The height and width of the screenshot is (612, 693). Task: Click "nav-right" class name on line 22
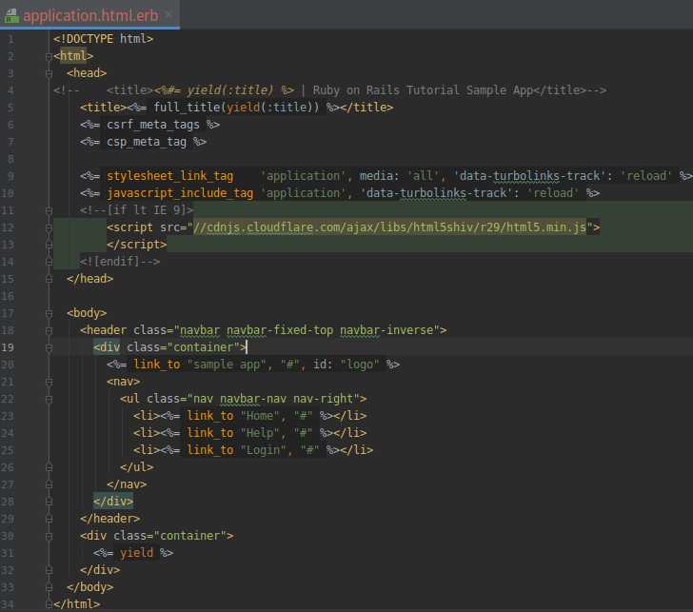323,399
